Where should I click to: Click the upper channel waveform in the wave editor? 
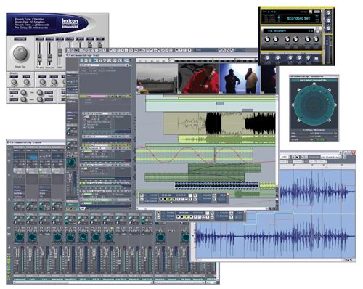pos(317,191)
